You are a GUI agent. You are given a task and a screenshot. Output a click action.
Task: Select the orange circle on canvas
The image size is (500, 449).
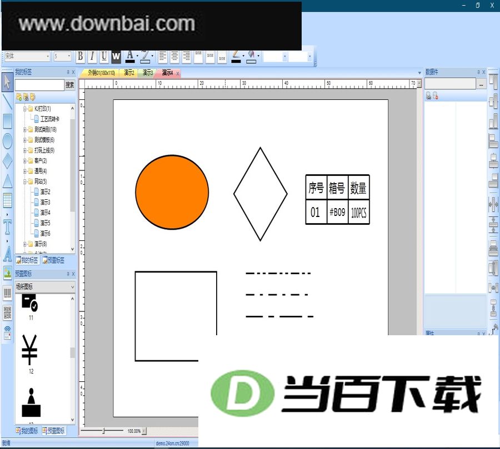click(172, 192)
